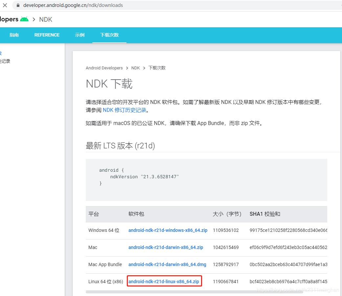Download android-ndk-r21d-darwin-x86_64.dmg
The image size is (342, 296).
tap(167, 264)
